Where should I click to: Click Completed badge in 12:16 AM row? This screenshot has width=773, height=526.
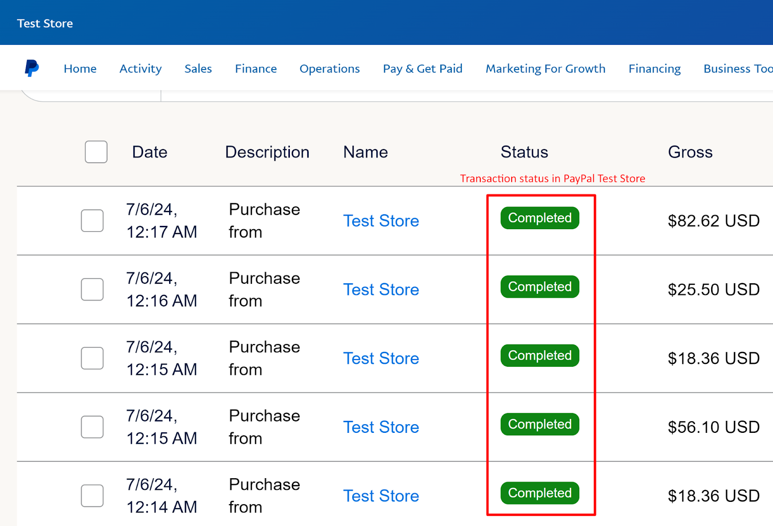pos(540,287)
